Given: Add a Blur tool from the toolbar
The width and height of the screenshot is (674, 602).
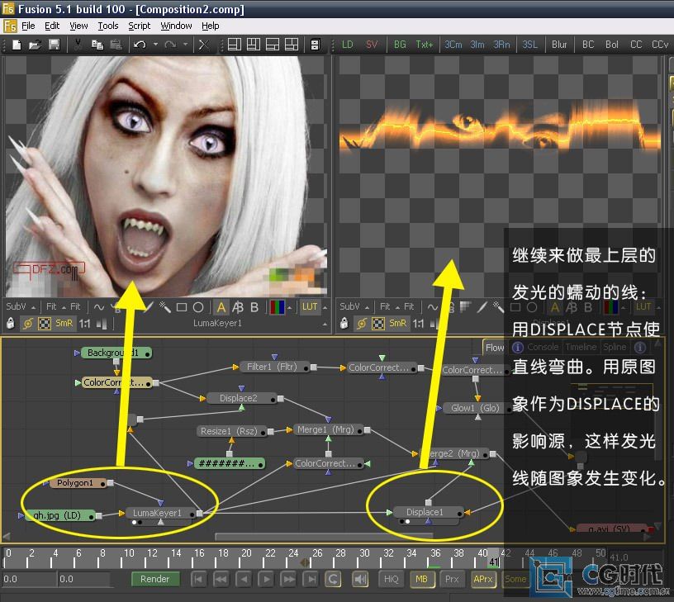Looking at the screenshot, I should [559, 45].
